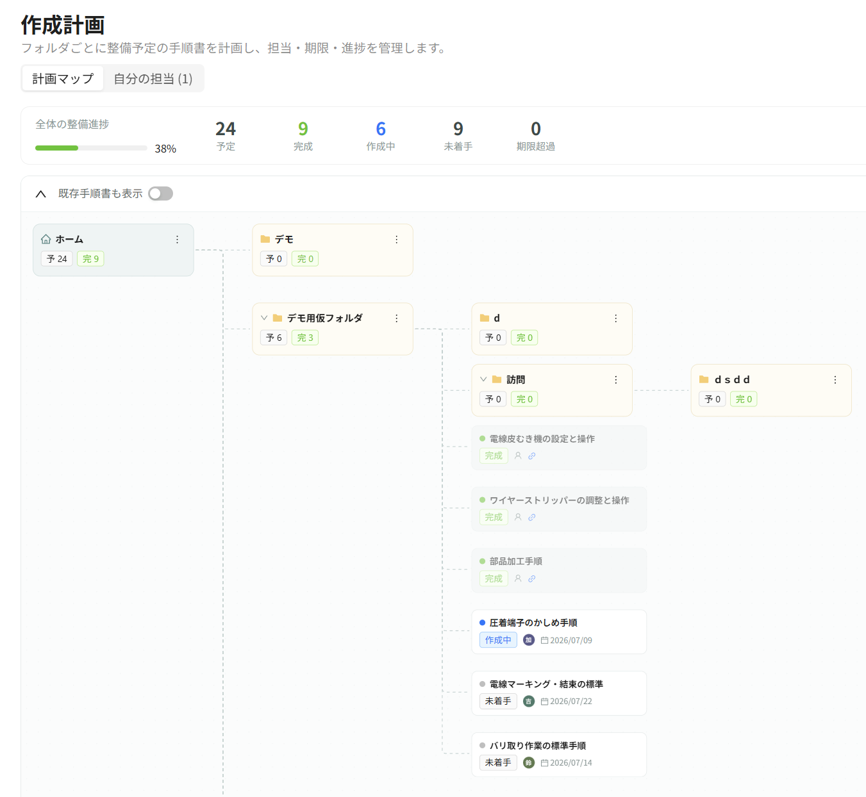The width and height of the screenshot is (866, 797).
Task: Open the バリ取り作業の標準手順 procedure card
Action: click(x=559, y=755)
